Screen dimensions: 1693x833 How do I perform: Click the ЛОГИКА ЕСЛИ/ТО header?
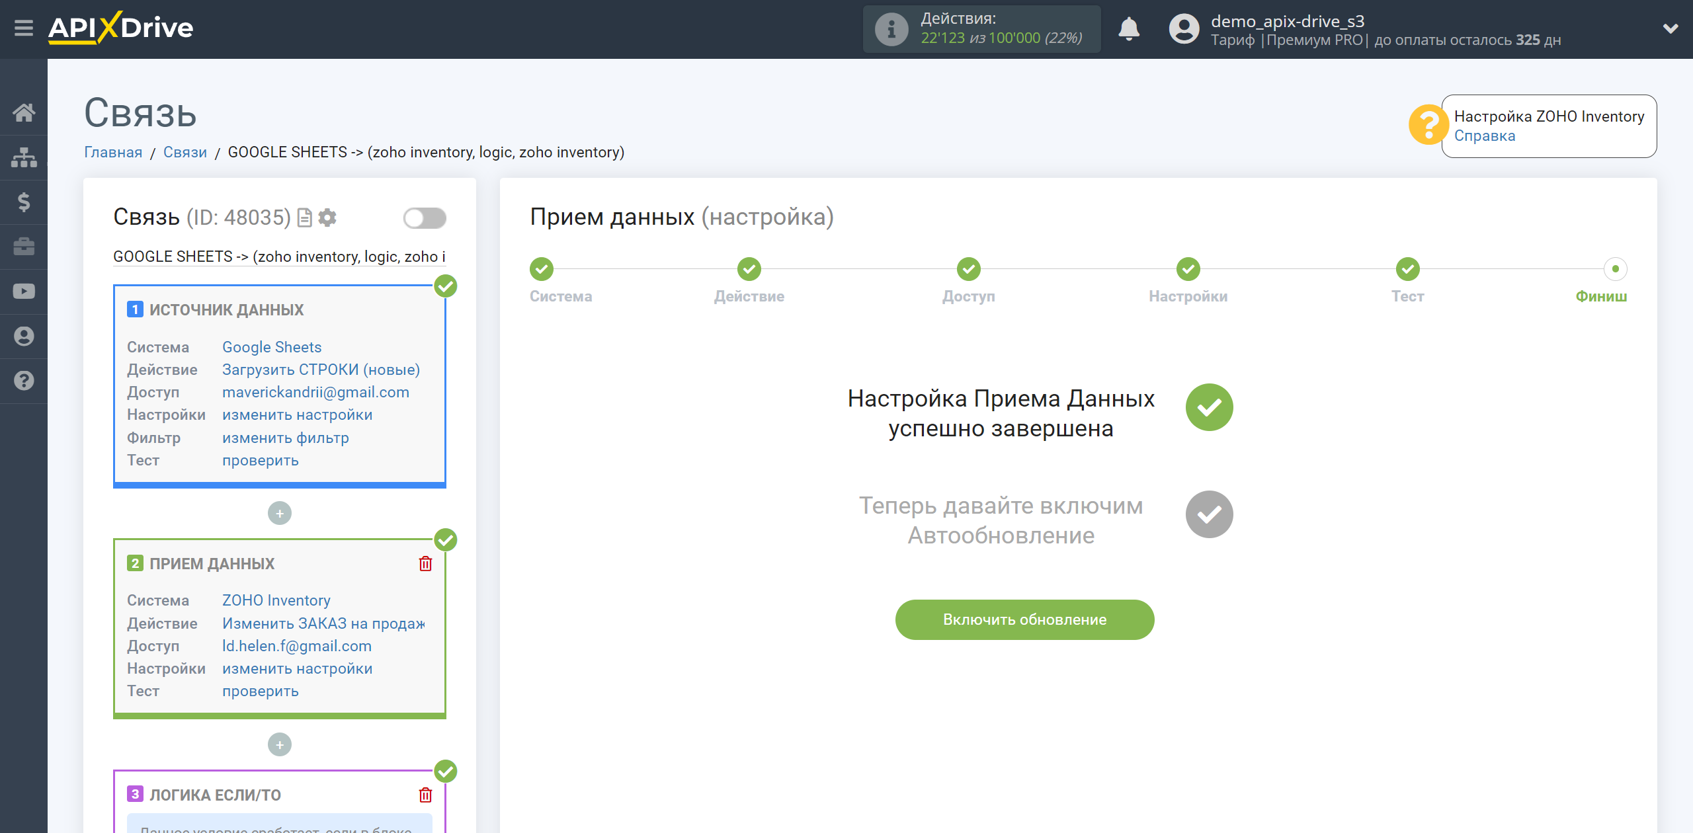215,795
